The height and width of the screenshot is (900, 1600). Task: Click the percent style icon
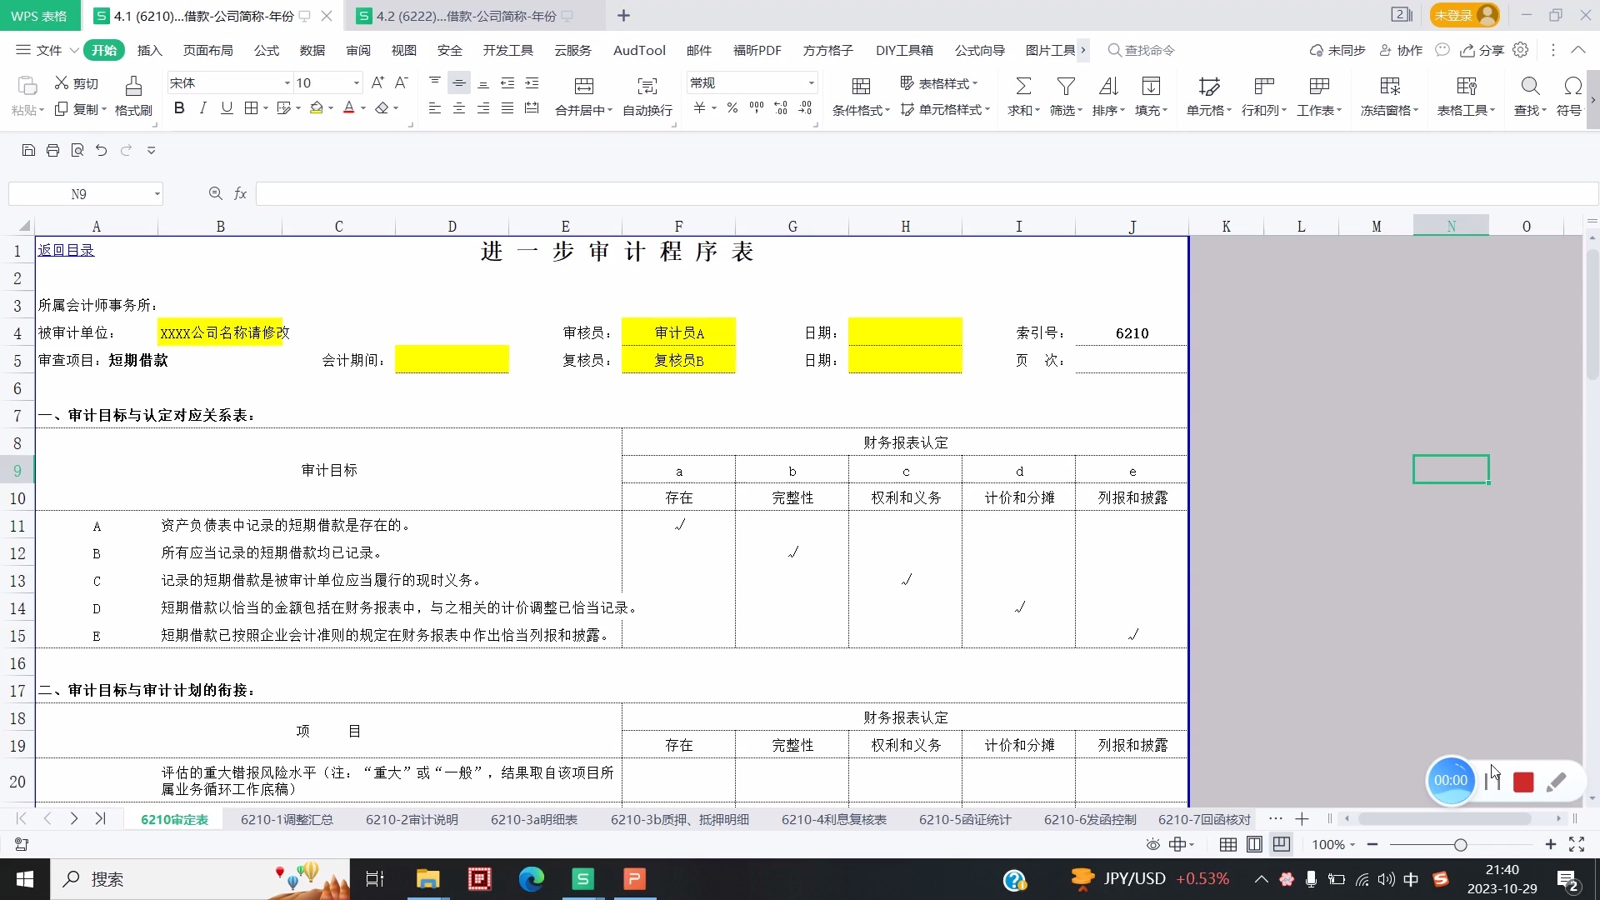[732, 108]
